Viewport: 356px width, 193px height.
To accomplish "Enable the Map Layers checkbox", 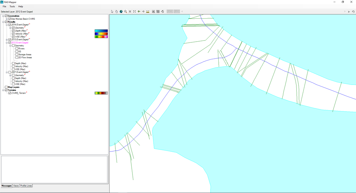I will click(6, 87).
